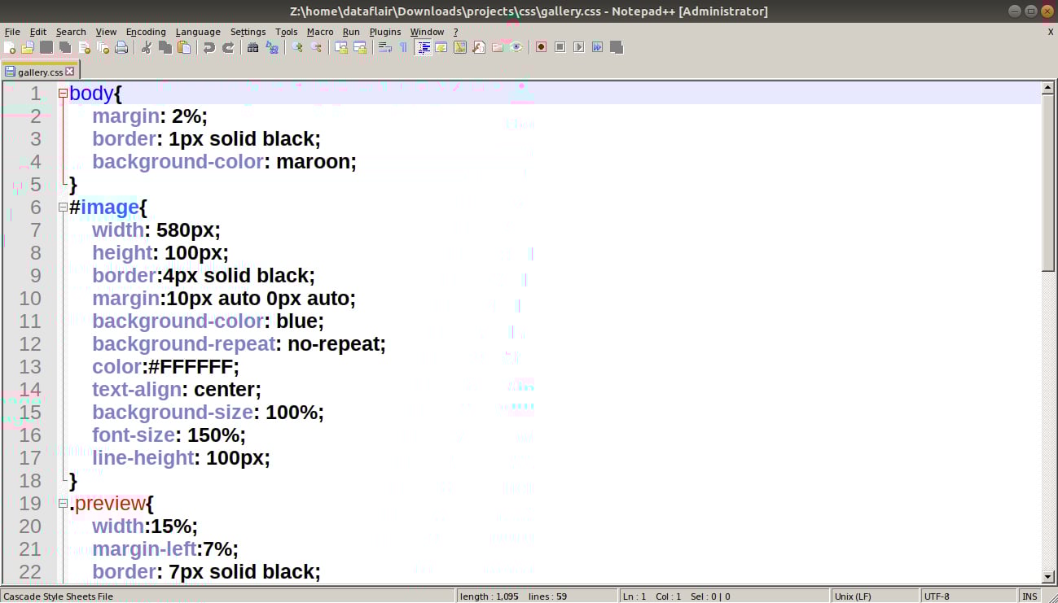Screen dimensions: 1058x603
Task: Open the ? help menu
Action: click(456, 32)
